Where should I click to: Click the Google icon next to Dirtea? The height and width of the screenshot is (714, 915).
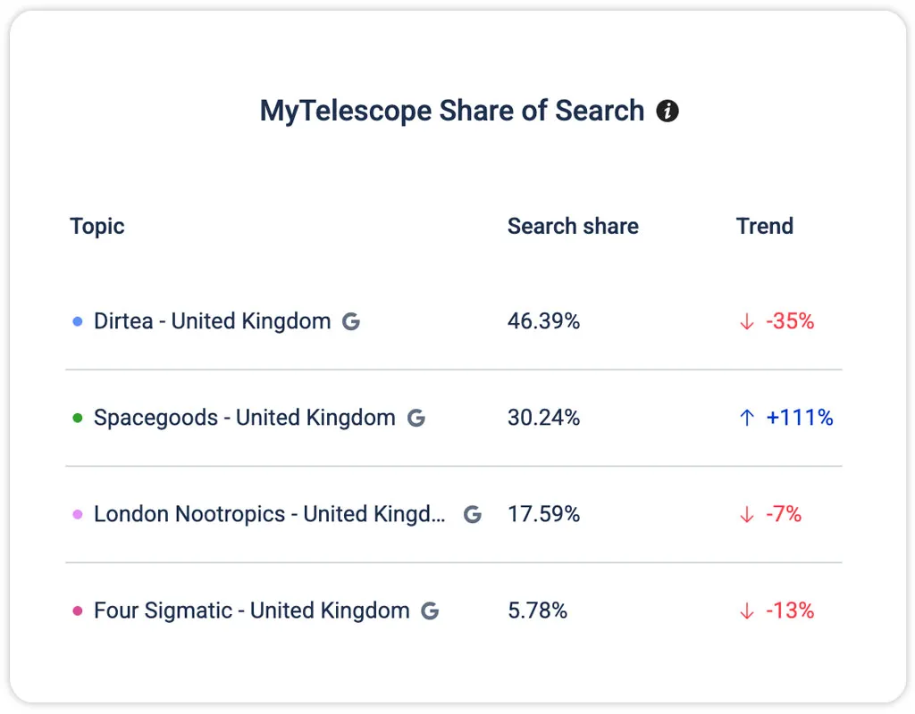click(351, 321)
